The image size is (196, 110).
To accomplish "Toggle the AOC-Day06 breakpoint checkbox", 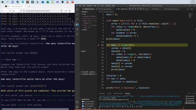I will coord(83,108).
